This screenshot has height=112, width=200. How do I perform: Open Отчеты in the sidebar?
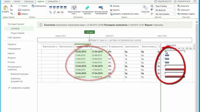[11, 62]
